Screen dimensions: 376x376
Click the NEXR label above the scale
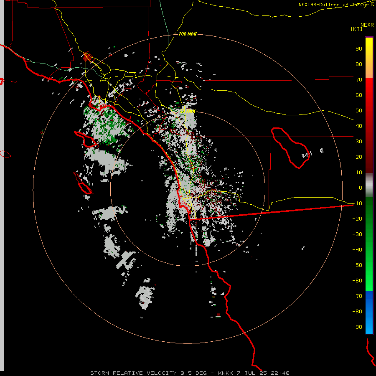click(367, 25)
